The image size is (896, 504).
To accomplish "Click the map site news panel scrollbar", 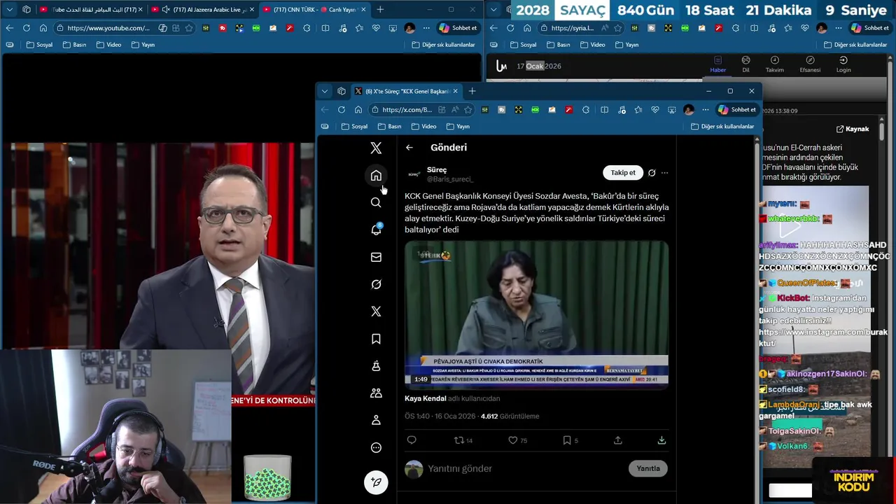I will pos(882,132).
